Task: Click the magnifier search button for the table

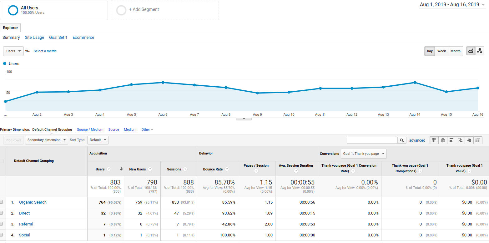Action: (x=402, y=140)
